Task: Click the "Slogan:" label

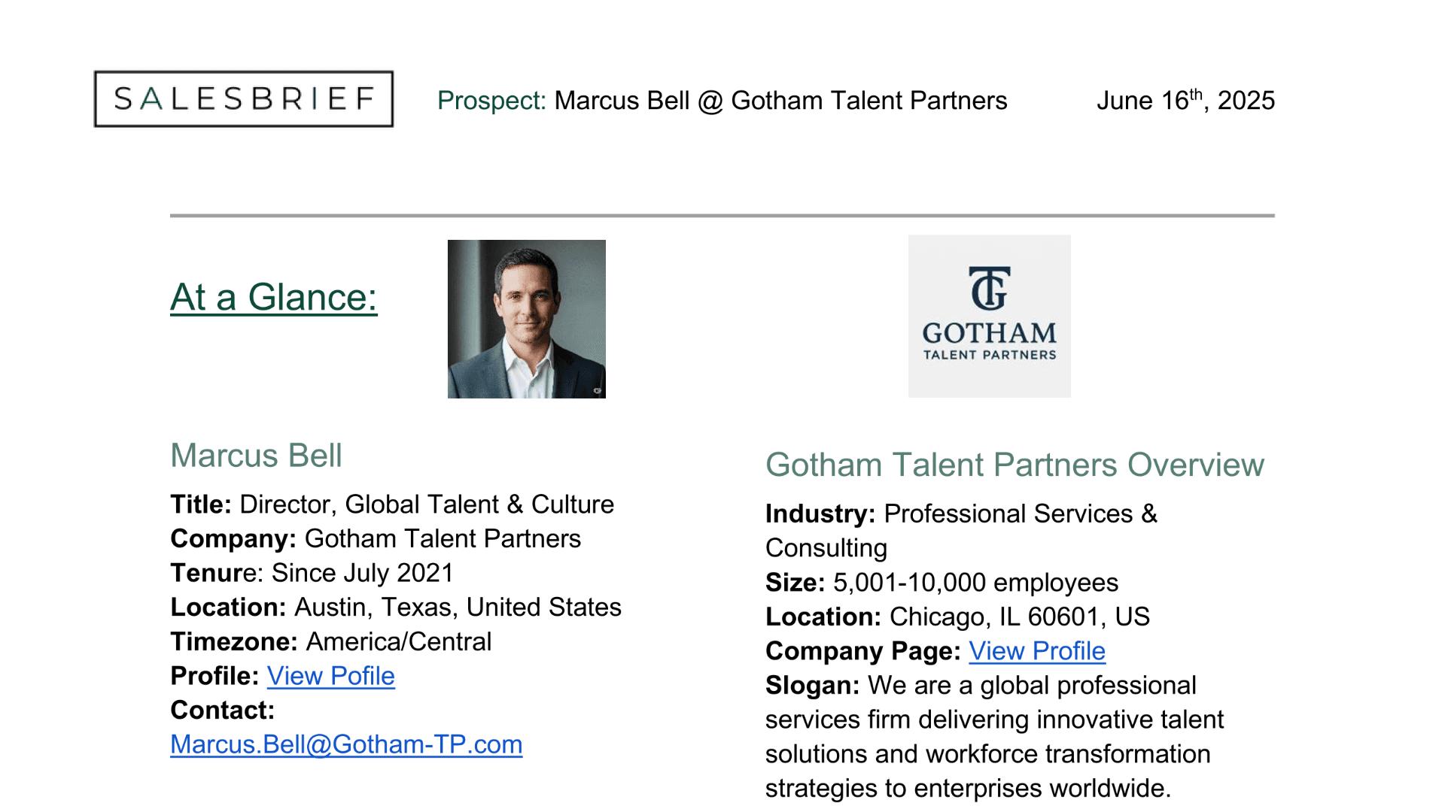Action: coord(812,686)
